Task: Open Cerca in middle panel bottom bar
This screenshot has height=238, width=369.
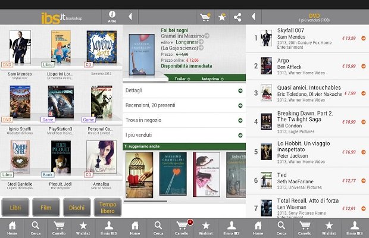Action: [x=158, y=228]
